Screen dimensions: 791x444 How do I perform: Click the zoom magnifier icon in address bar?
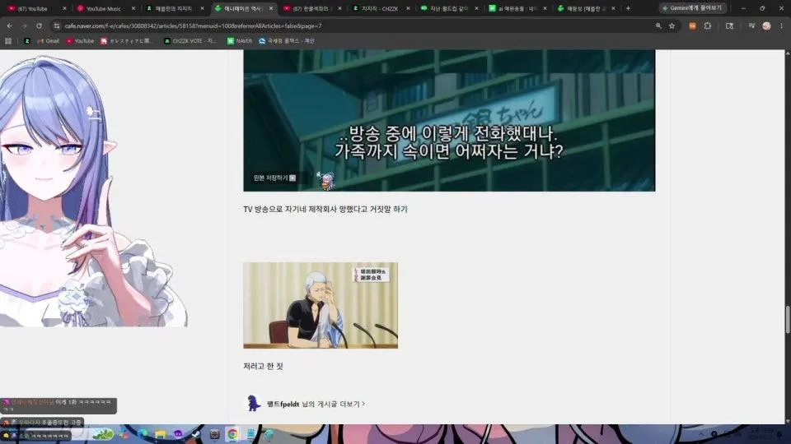click(658, 25)
